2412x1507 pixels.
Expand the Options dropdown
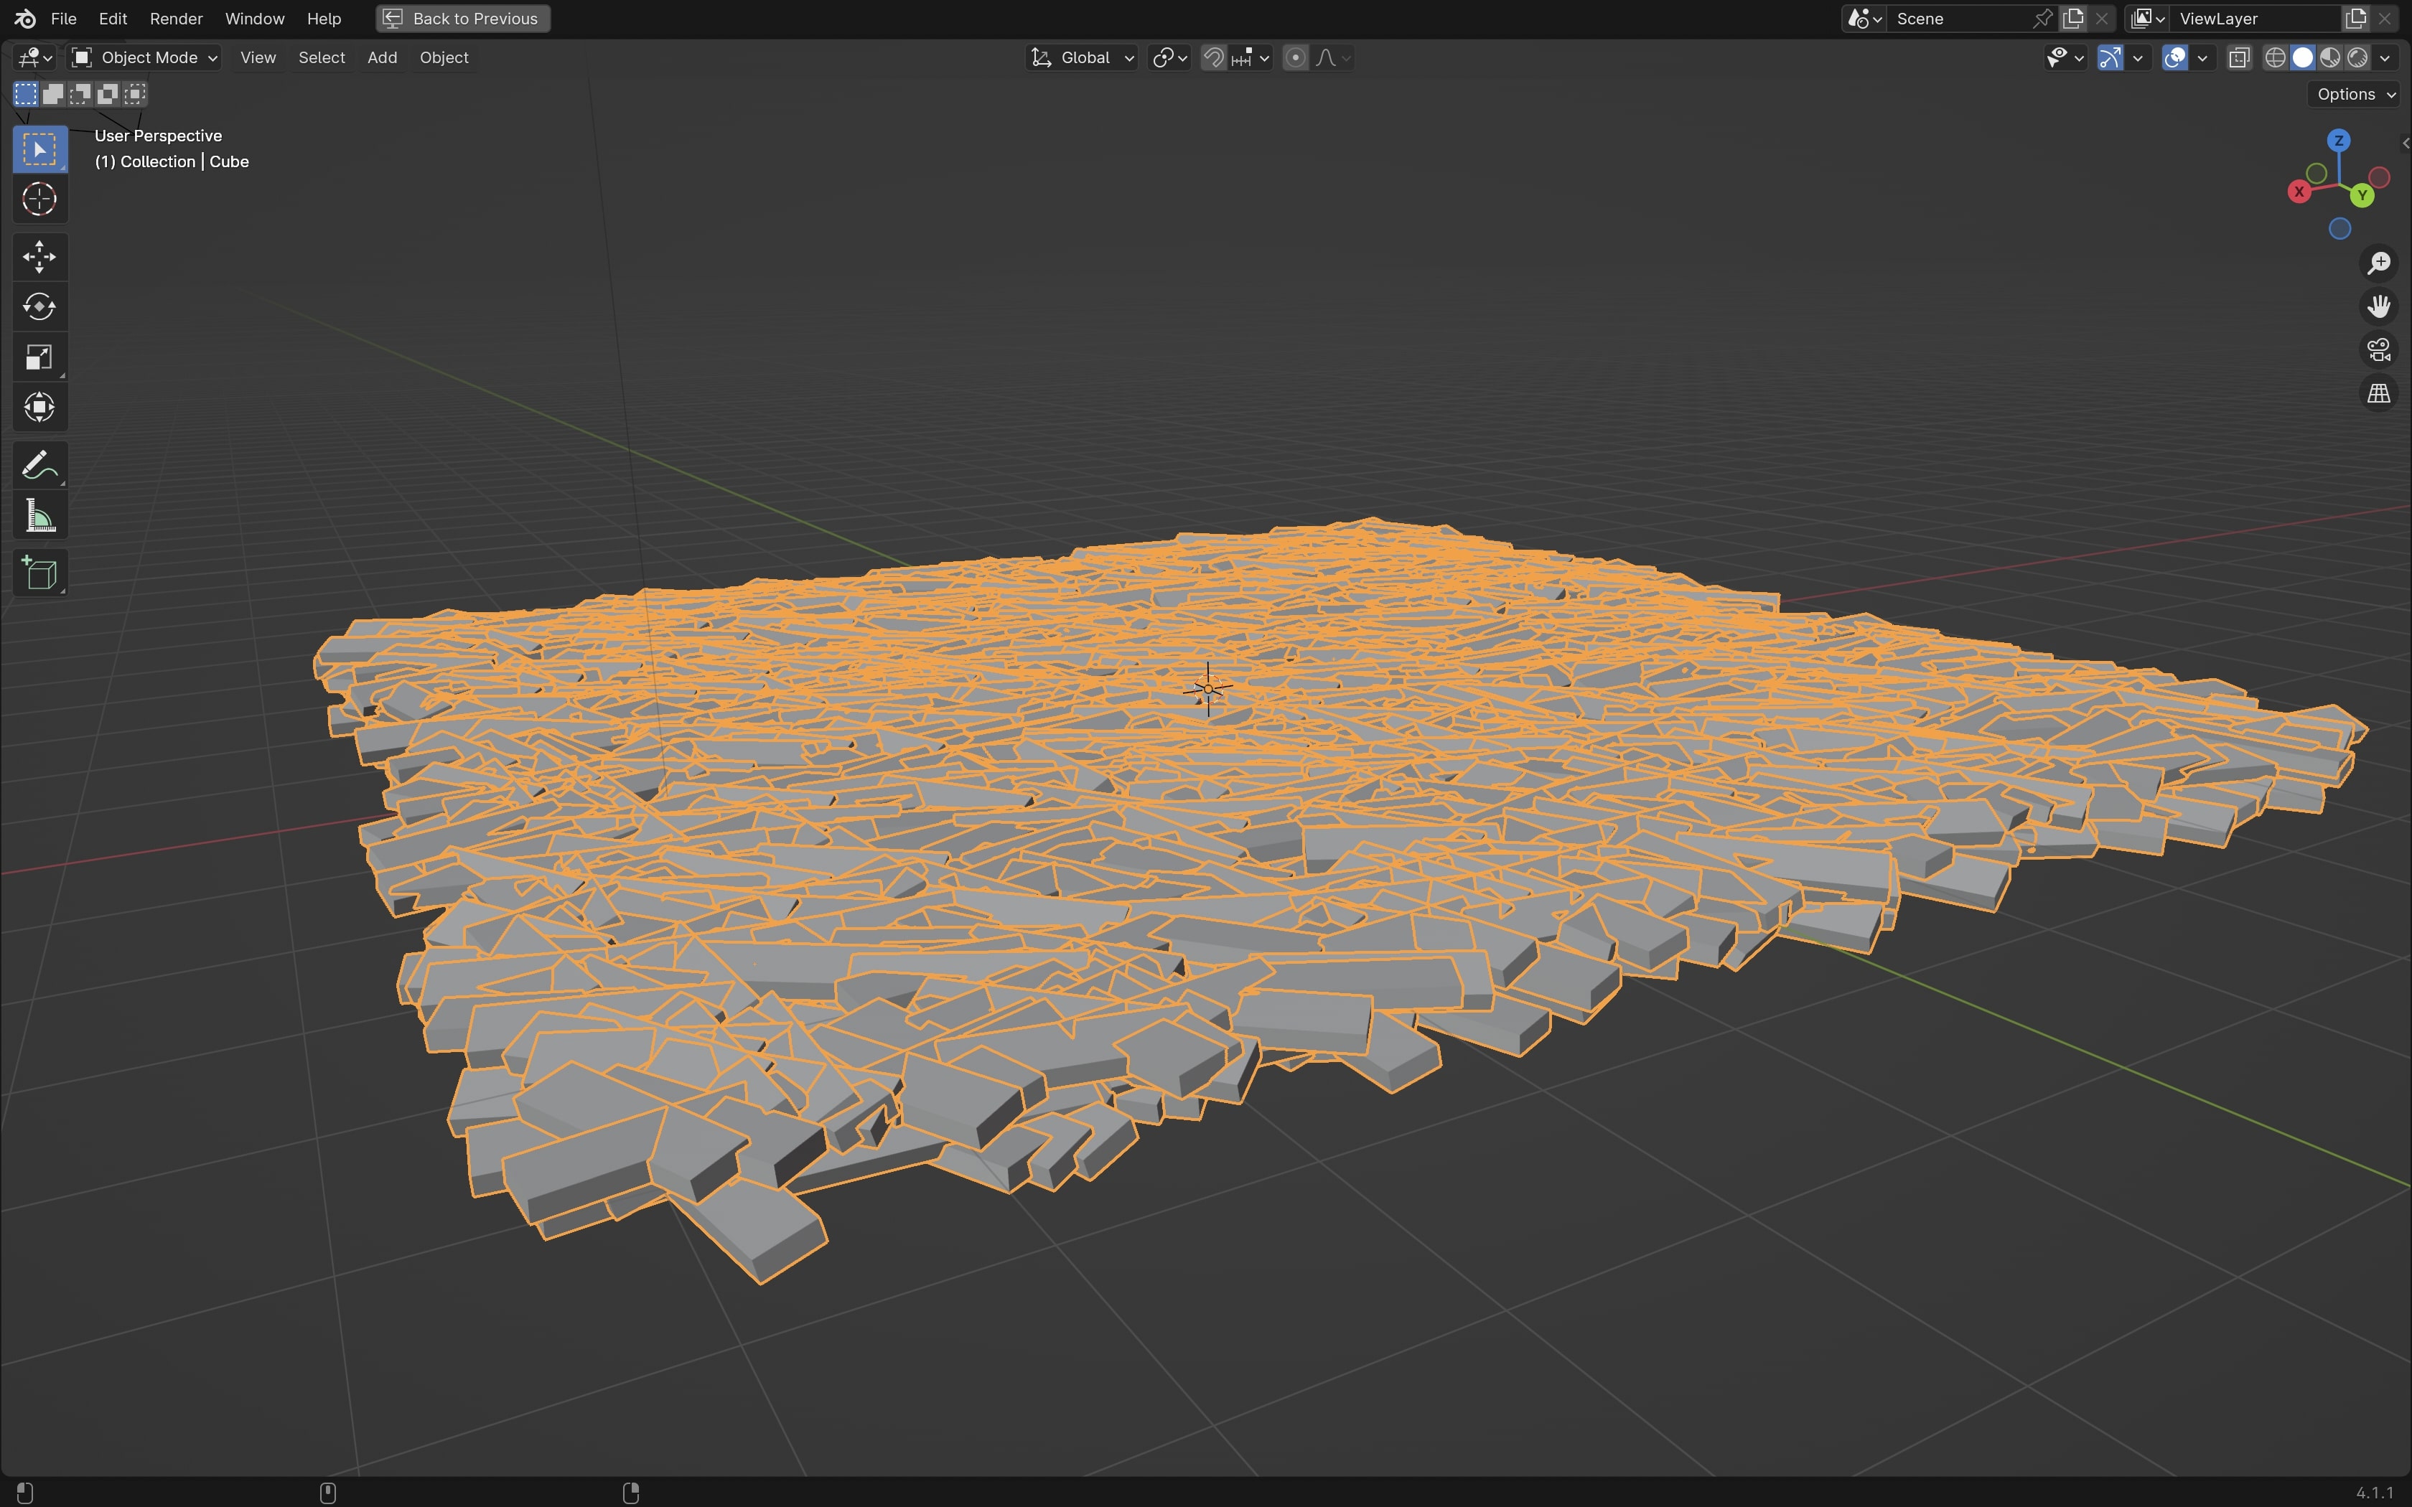2355,94
